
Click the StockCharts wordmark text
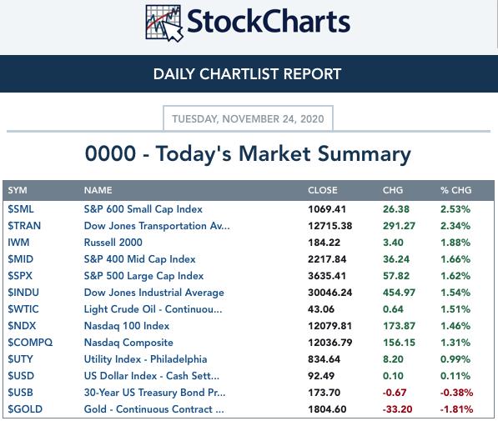pos(269,22)
